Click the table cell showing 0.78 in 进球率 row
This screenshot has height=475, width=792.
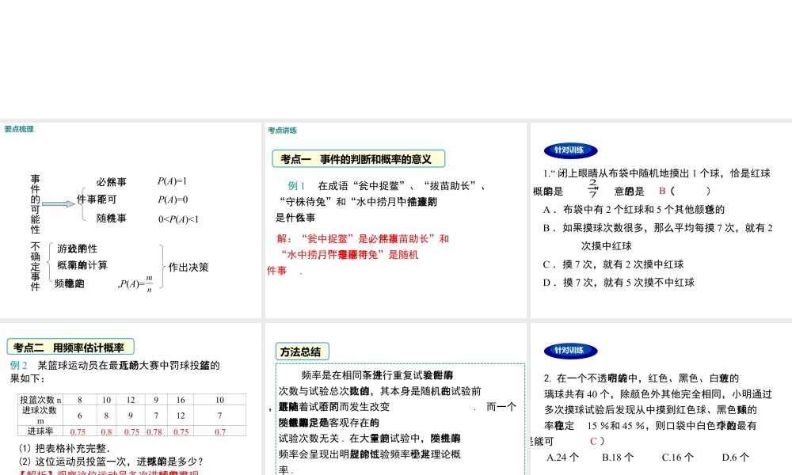(156, 432)
